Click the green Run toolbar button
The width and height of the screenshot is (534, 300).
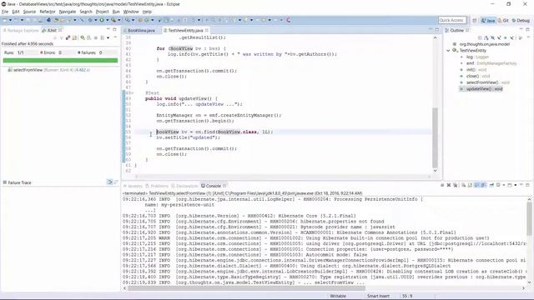point(102,20)
